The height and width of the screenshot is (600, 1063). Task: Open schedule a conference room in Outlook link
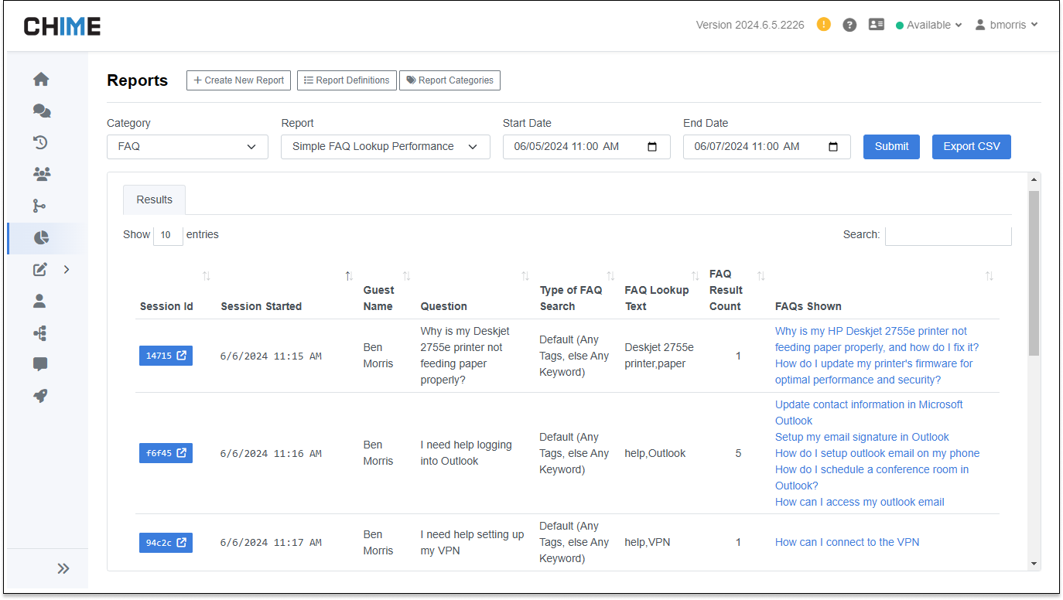pyautogui.click(x=872, y=478)
